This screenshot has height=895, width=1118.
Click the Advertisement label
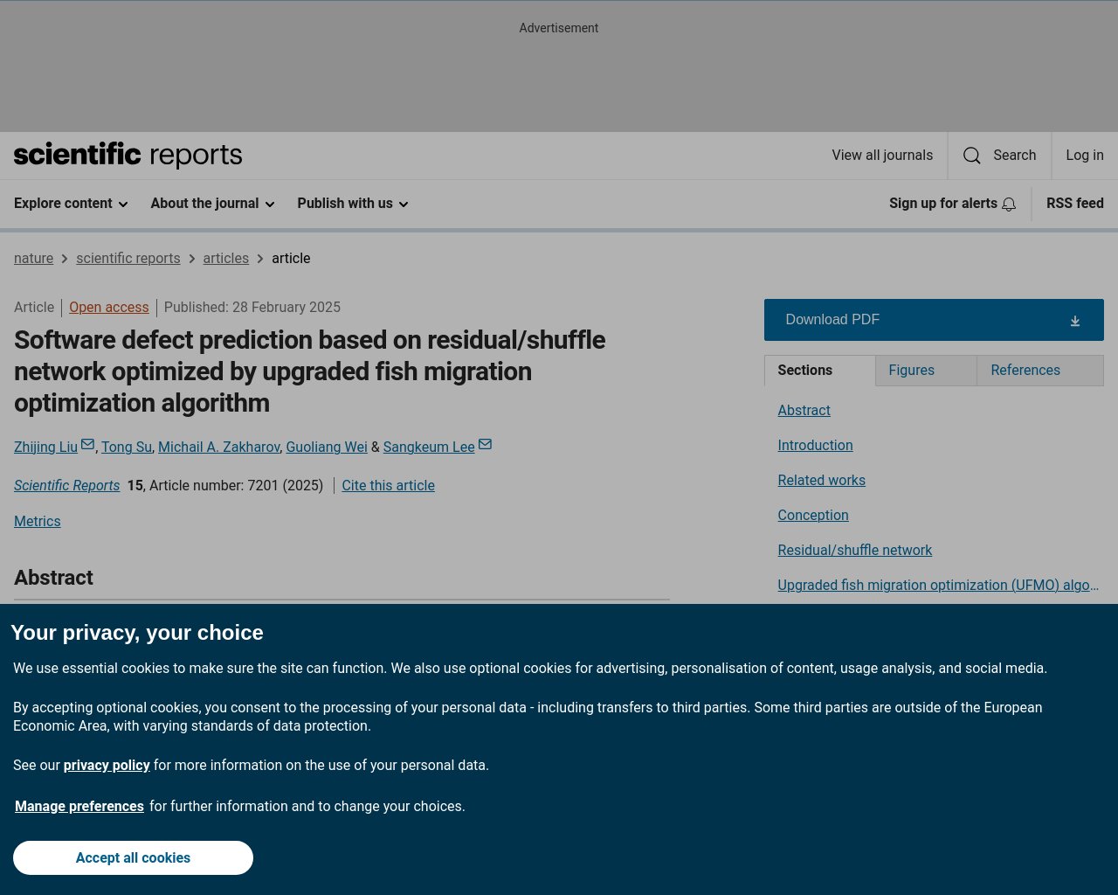click(559, 28)
